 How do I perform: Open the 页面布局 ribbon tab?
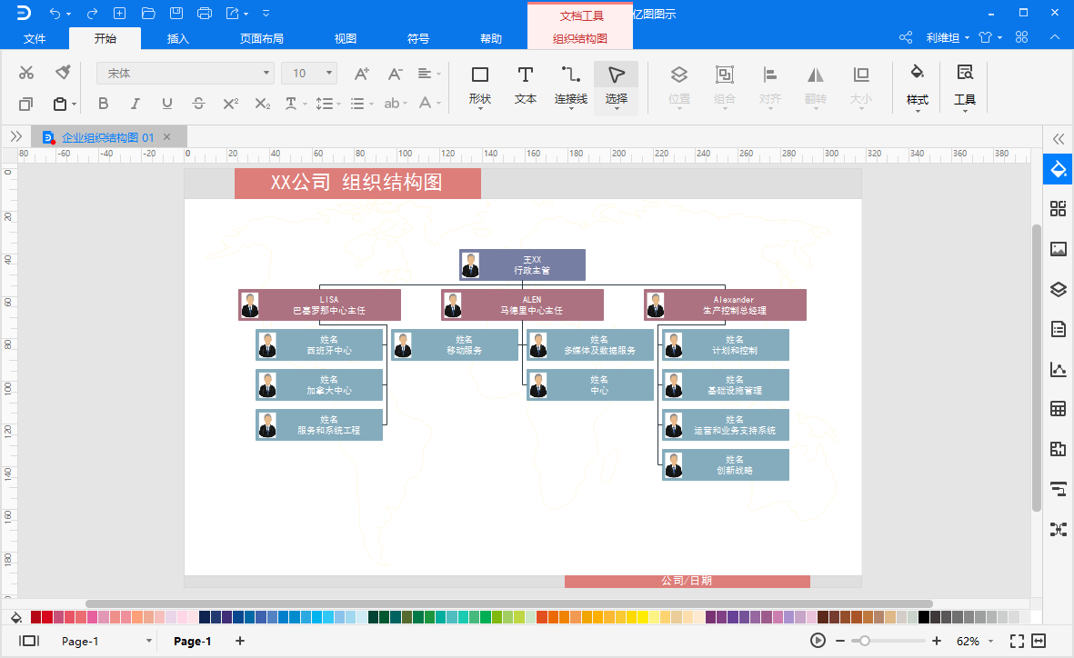[x=262, y=39]
